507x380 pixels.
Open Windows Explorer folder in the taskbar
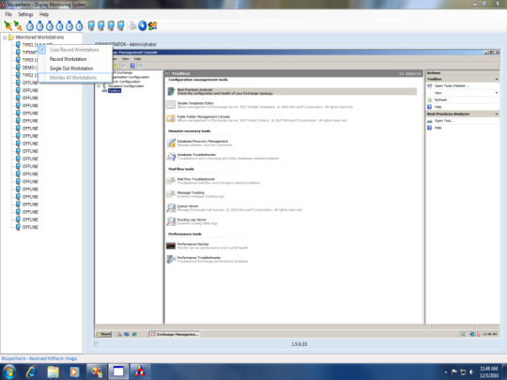(53, 372)
